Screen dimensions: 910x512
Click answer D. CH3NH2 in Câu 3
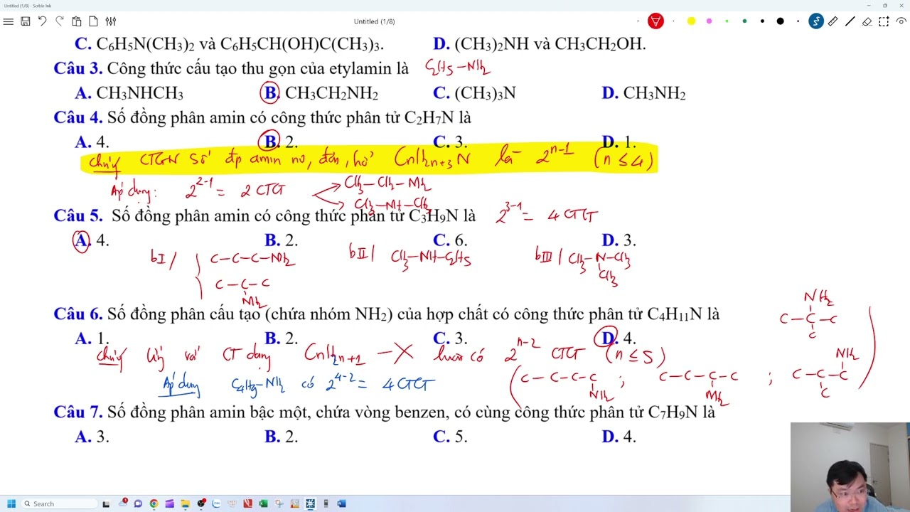(x=643, y=93)
